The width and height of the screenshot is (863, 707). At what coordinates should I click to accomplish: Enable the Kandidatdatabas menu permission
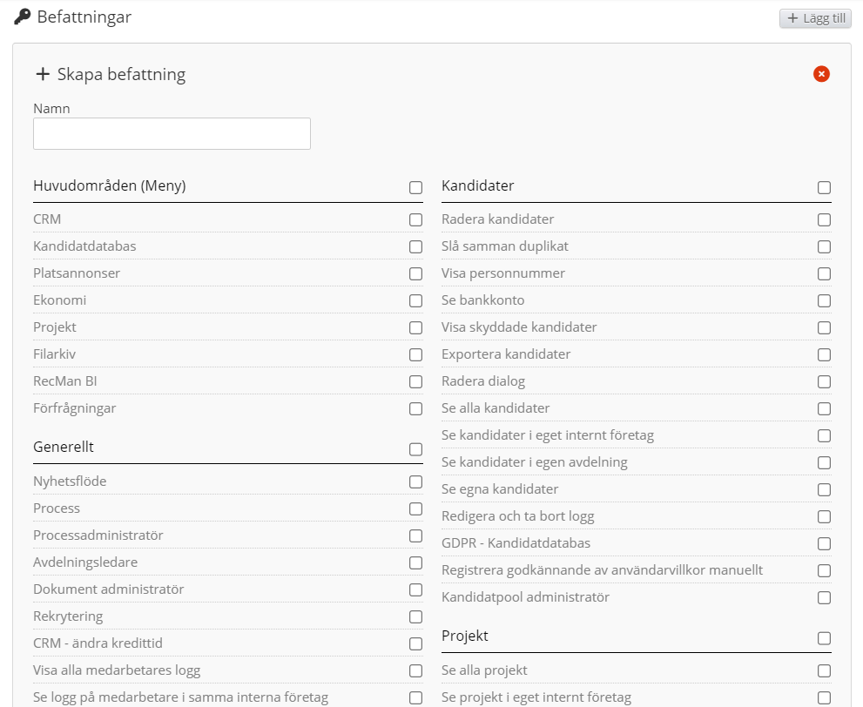pyautogui.click(x=415, y=247)
